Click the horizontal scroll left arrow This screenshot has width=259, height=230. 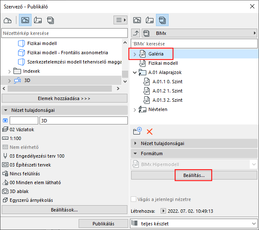point(4,89)
